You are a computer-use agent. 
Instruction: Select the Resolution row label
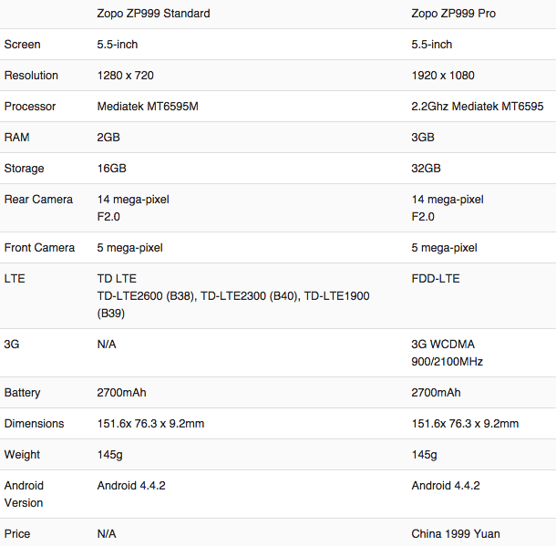(31, 76)
